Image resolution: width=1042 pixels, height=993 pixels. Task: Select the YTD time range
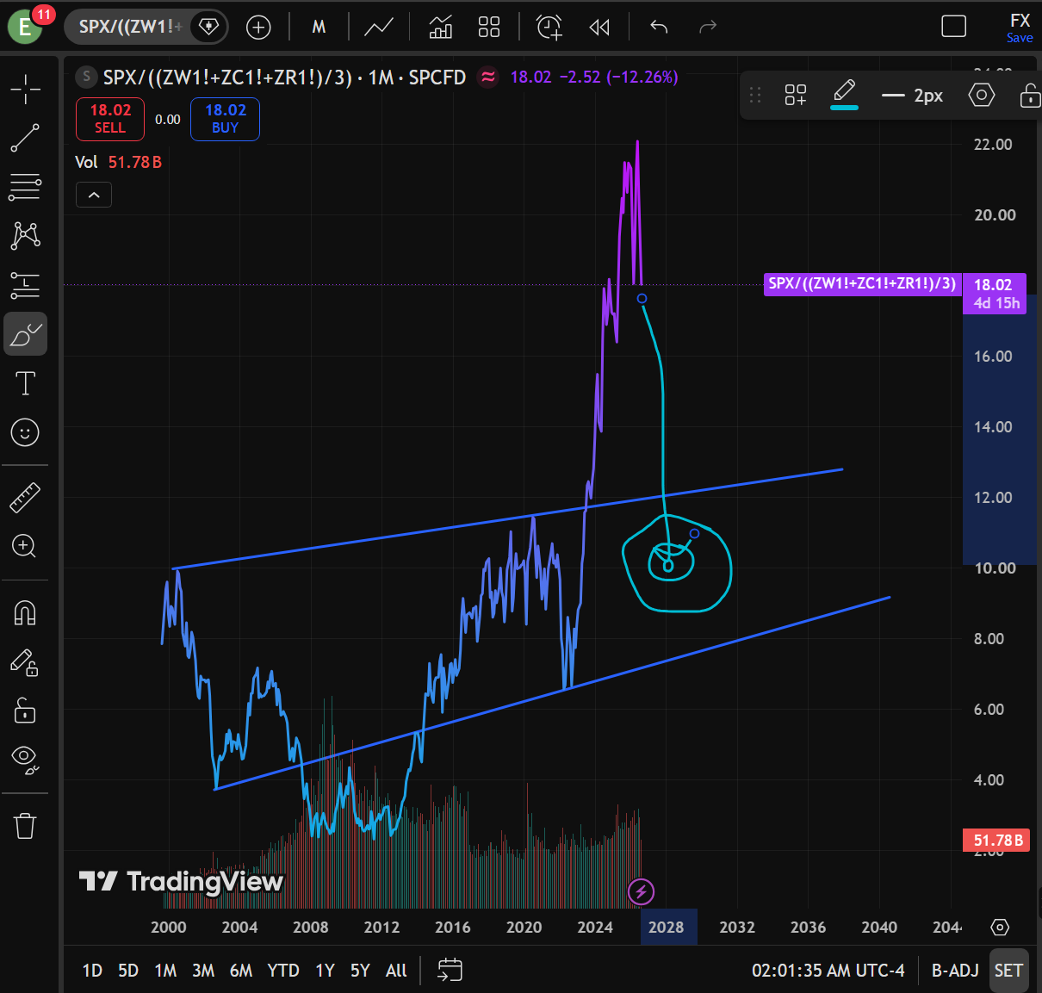(x=283, y=971)
